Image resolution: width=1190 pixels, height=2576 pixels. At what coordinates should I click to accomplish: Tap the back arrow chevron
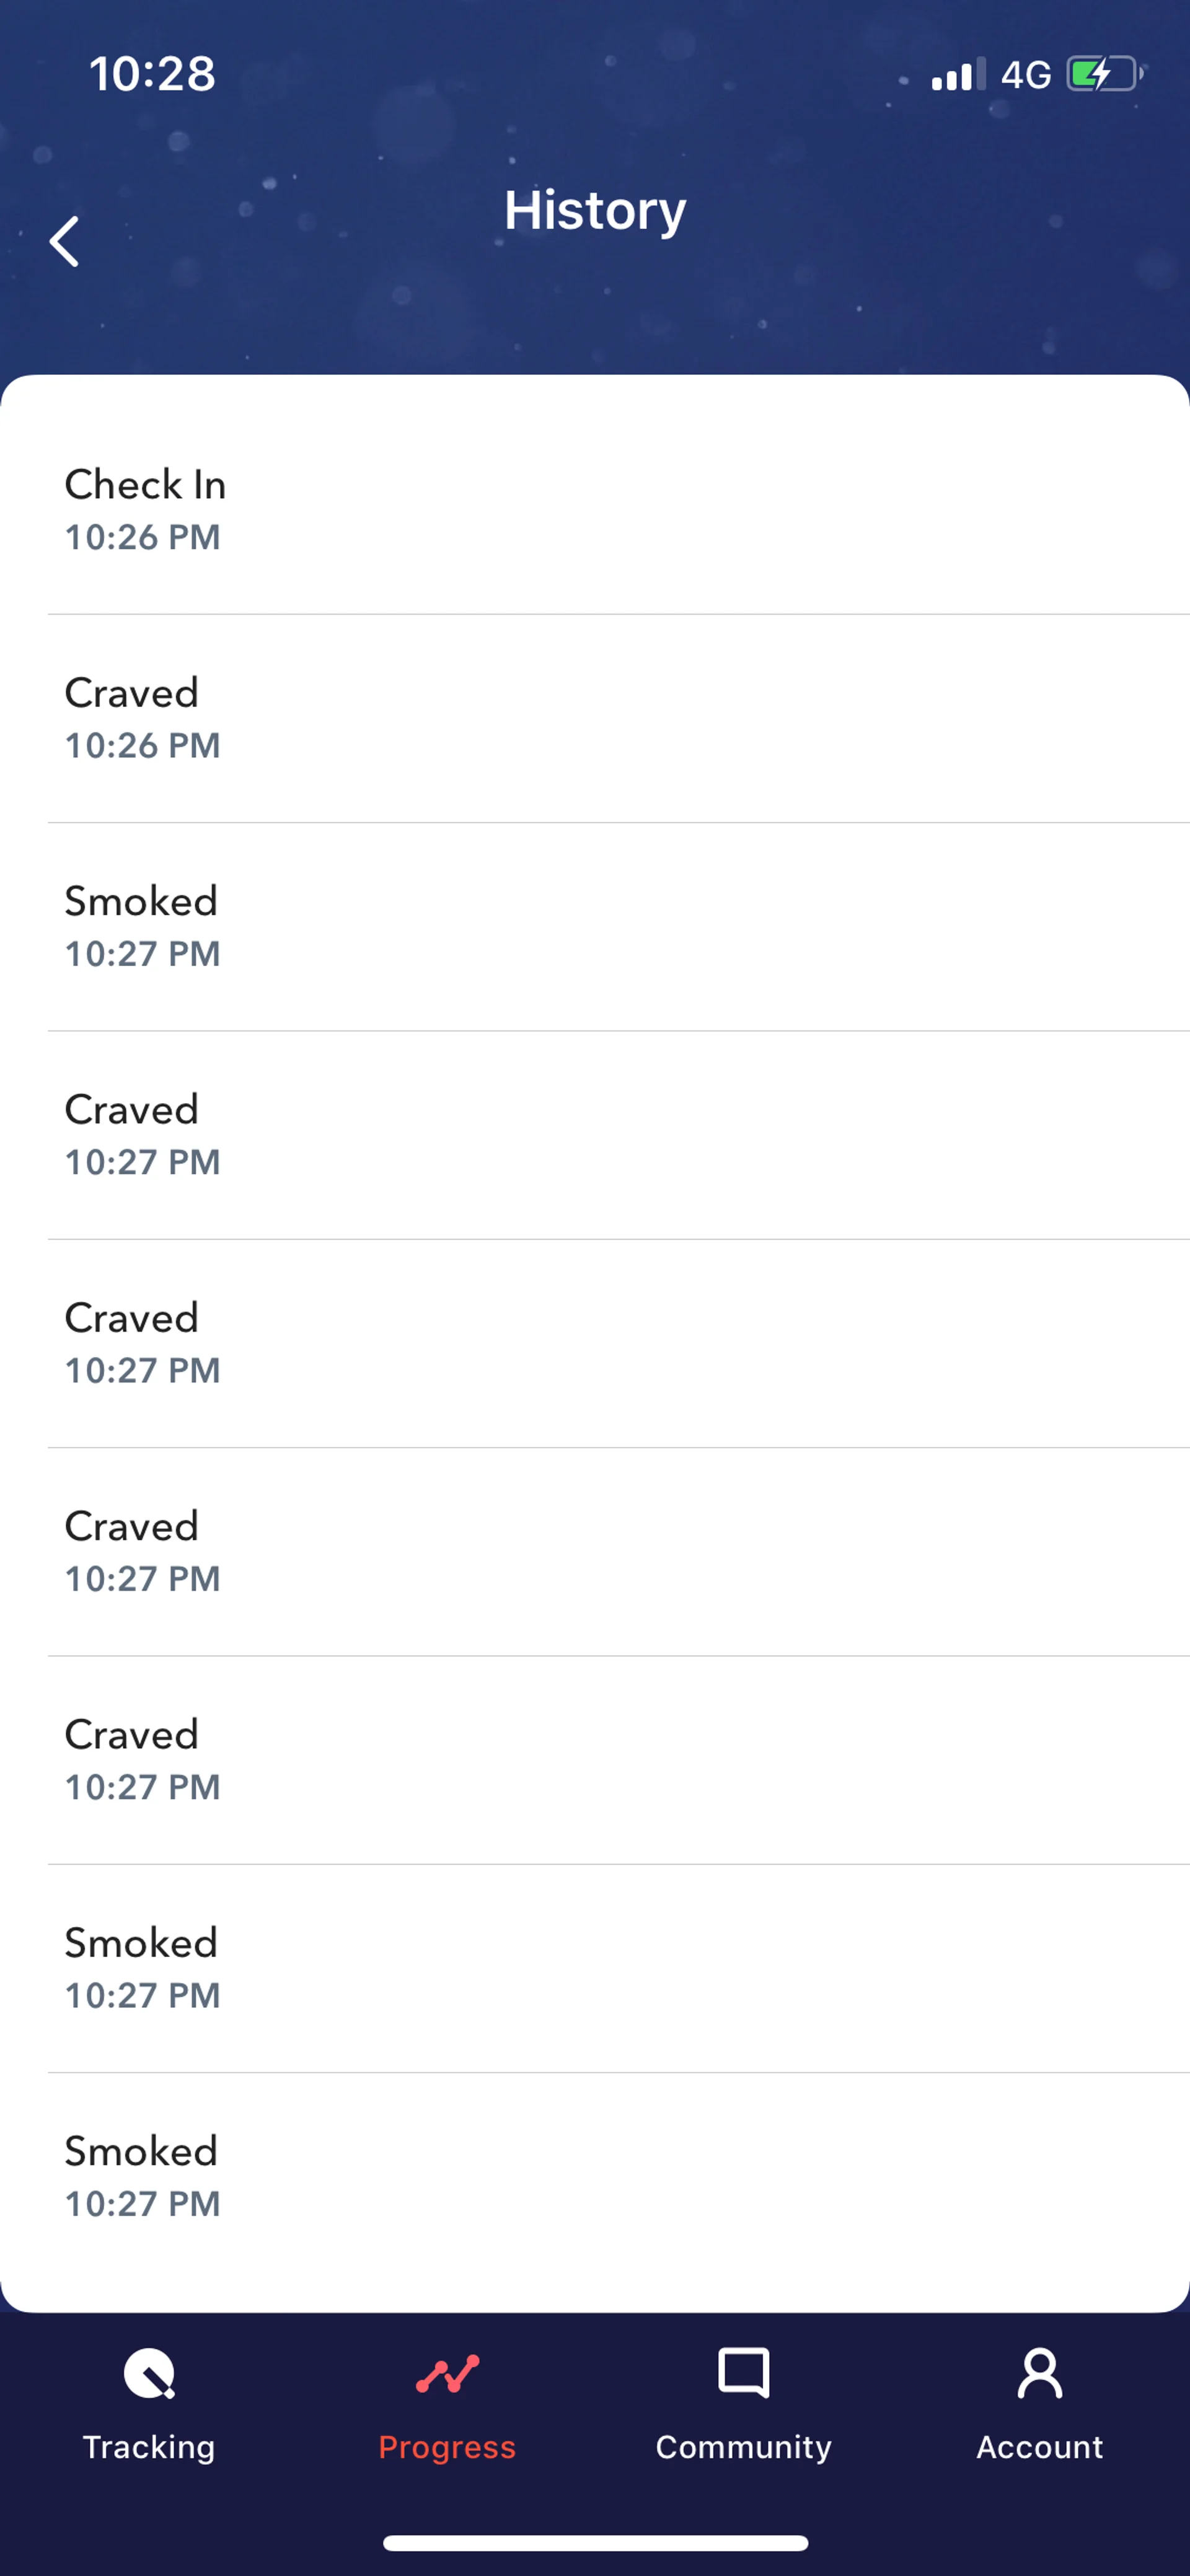[x=65, y=241]
